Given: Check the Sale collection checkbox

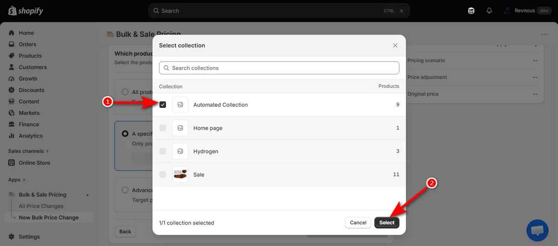Looking at the screenshot, I should coord(163,174).
